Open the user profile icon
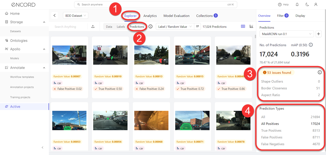Viewport: 326px width, 155px height. [316, 5]
